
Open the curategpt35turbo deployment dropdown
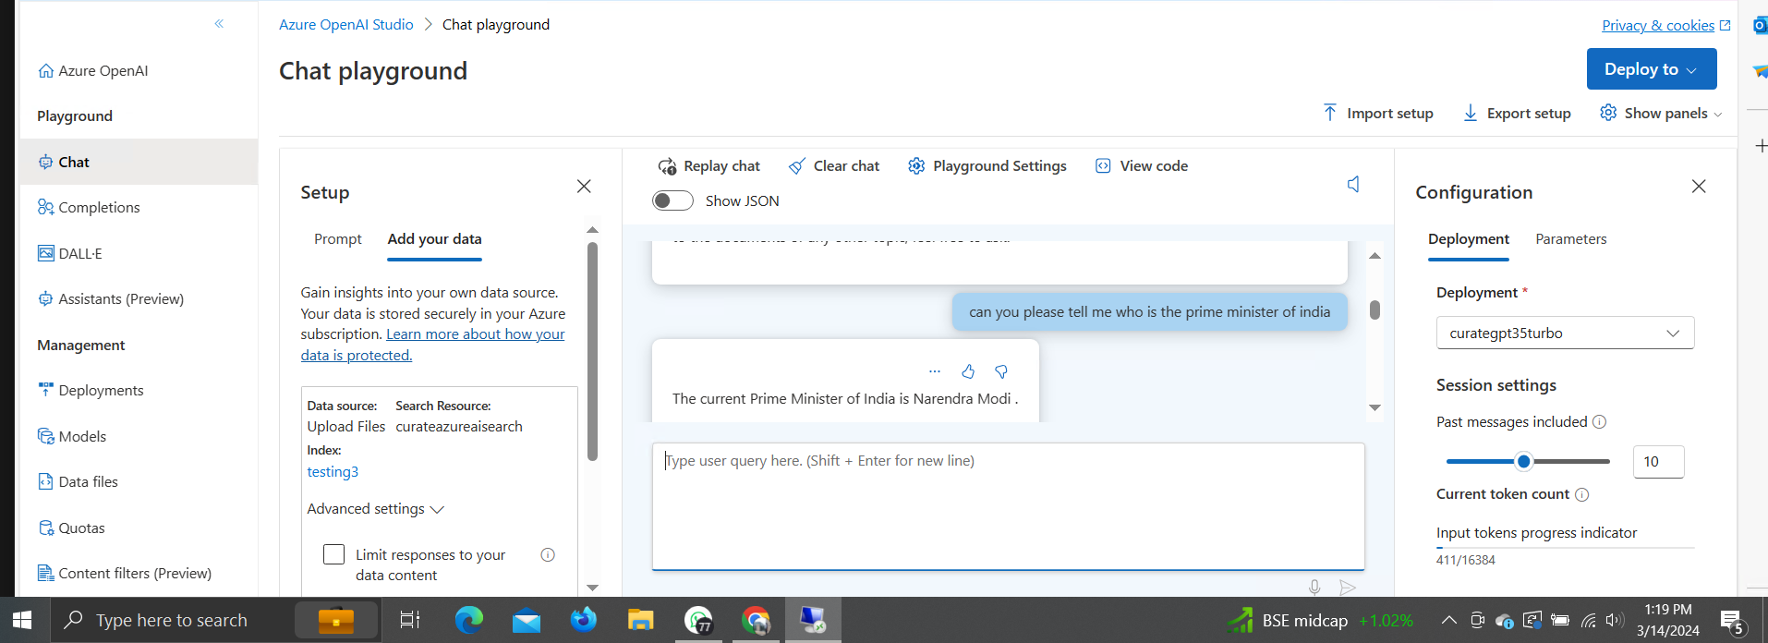(x=1565, y=334)
